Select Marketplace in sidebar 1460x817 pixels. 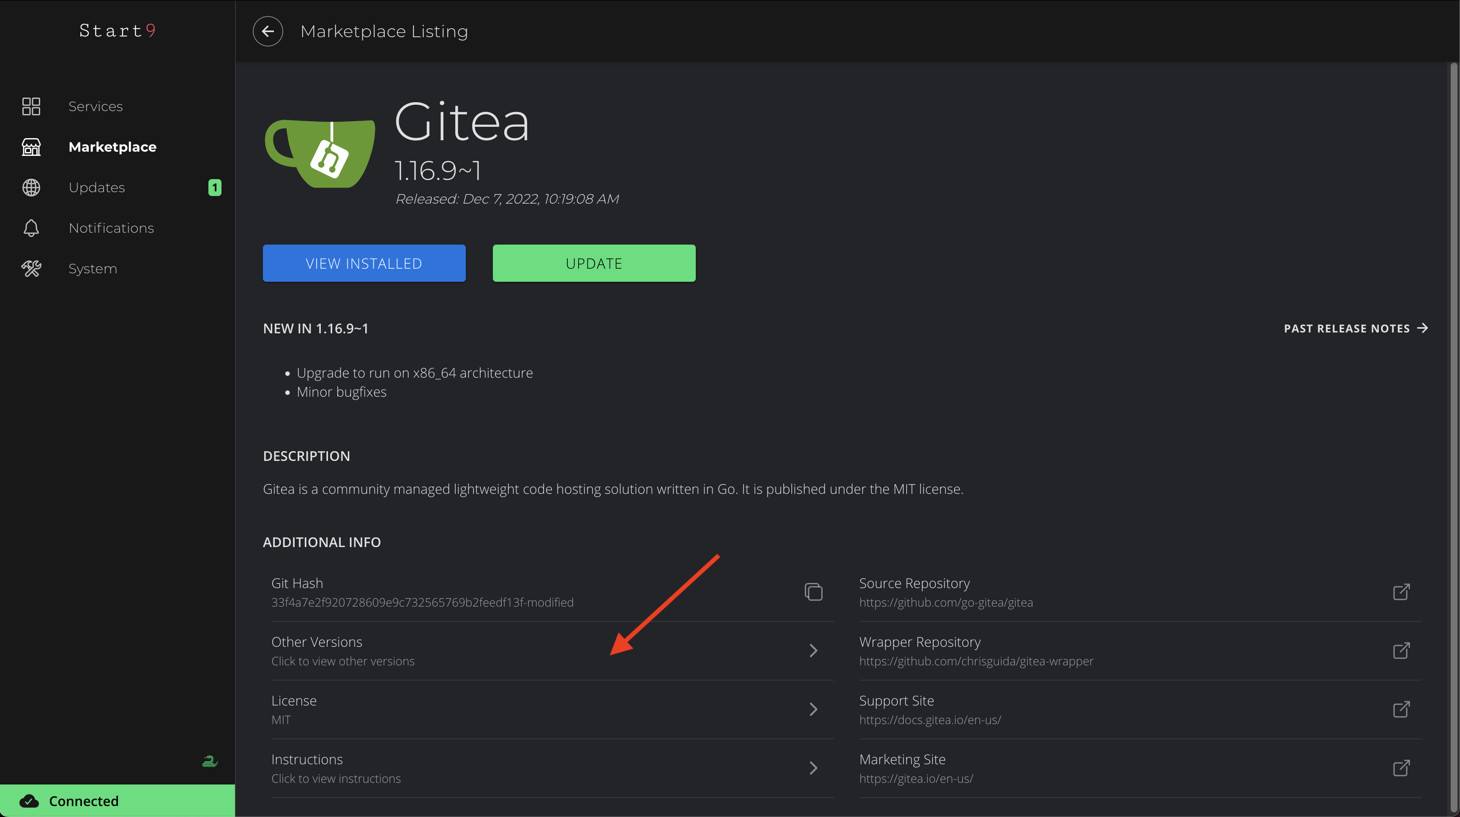[x=112, y=147]
